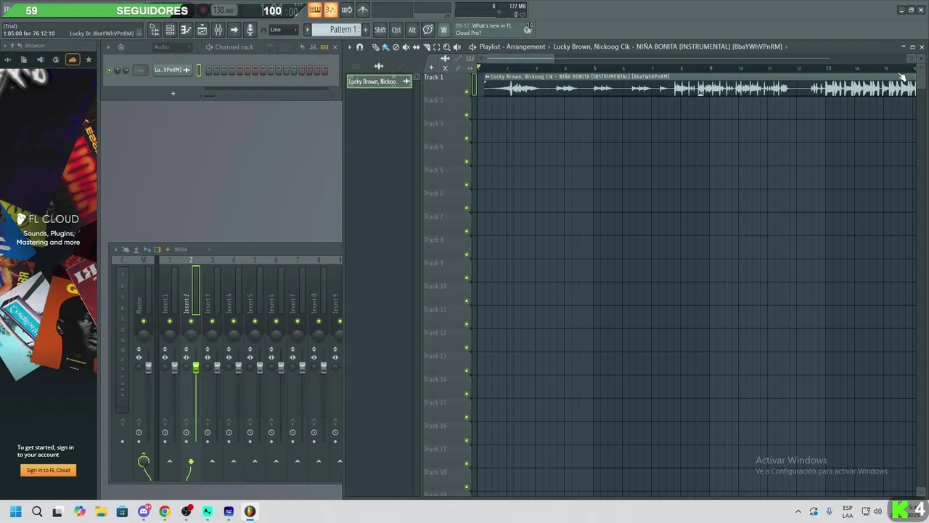
Task: Add a new channel with plus button
Action: tap(173, 93)
